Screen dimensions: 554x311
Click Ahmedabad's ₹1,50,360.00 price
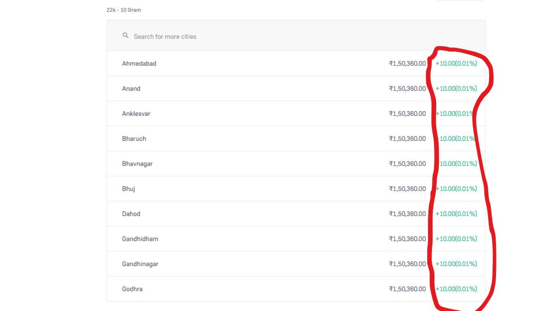pos(407,63)
